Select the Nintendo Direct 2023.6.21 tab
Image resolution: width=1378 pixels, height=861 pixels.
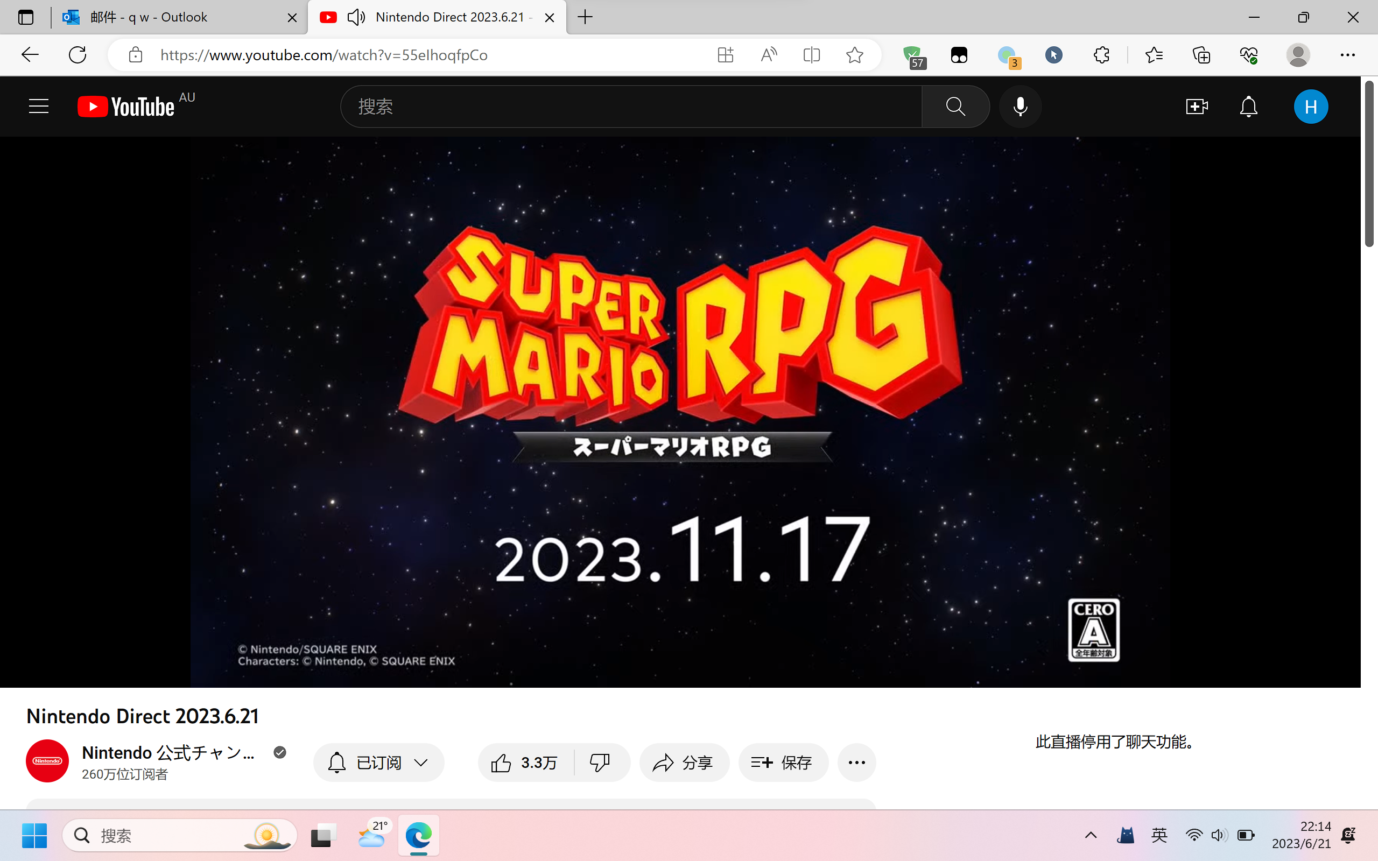coord(437,17)
